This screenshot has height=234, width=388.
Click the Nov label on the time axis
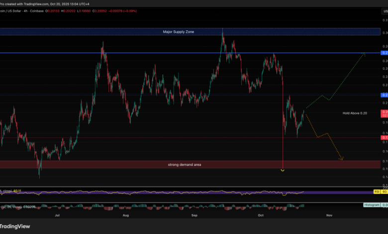[x=328, y=216]
